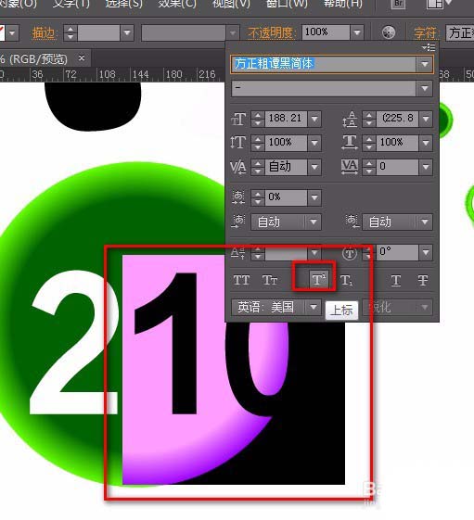This screenshot has width=474, height=520.
Task: Click the font style field
Action: [324, 89]
